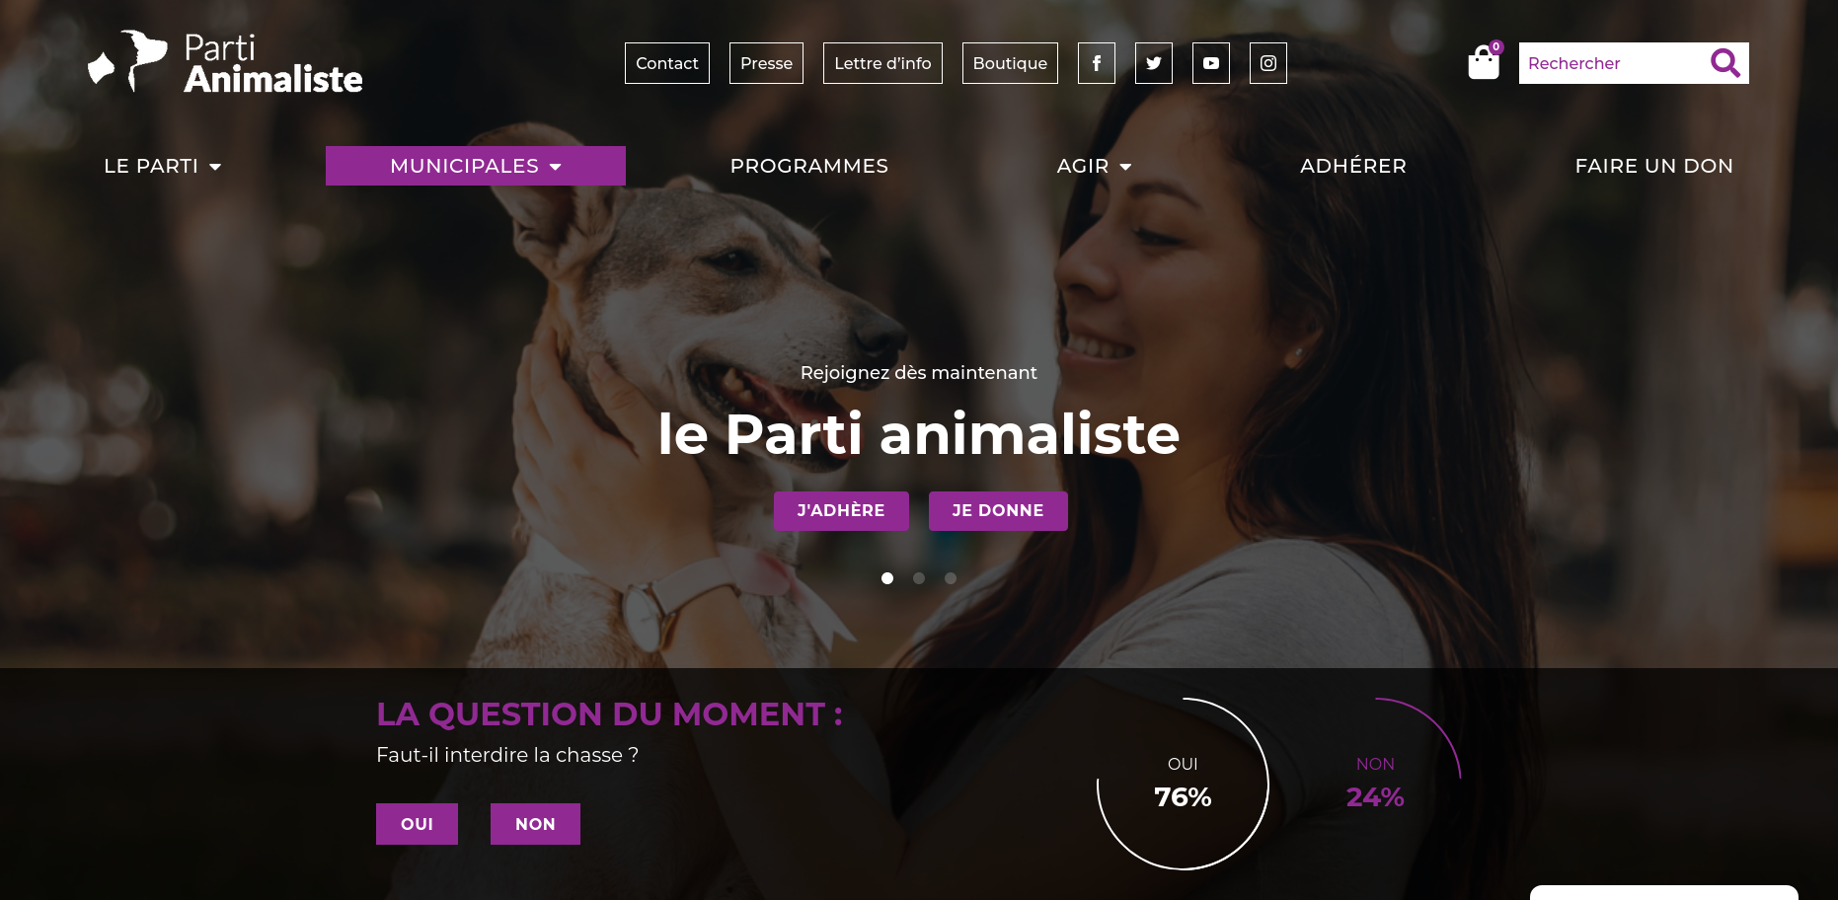Vote Oui on the hunting question
Image resolution: width=1838 pixels, height=900 pixels.
[417, 824]
